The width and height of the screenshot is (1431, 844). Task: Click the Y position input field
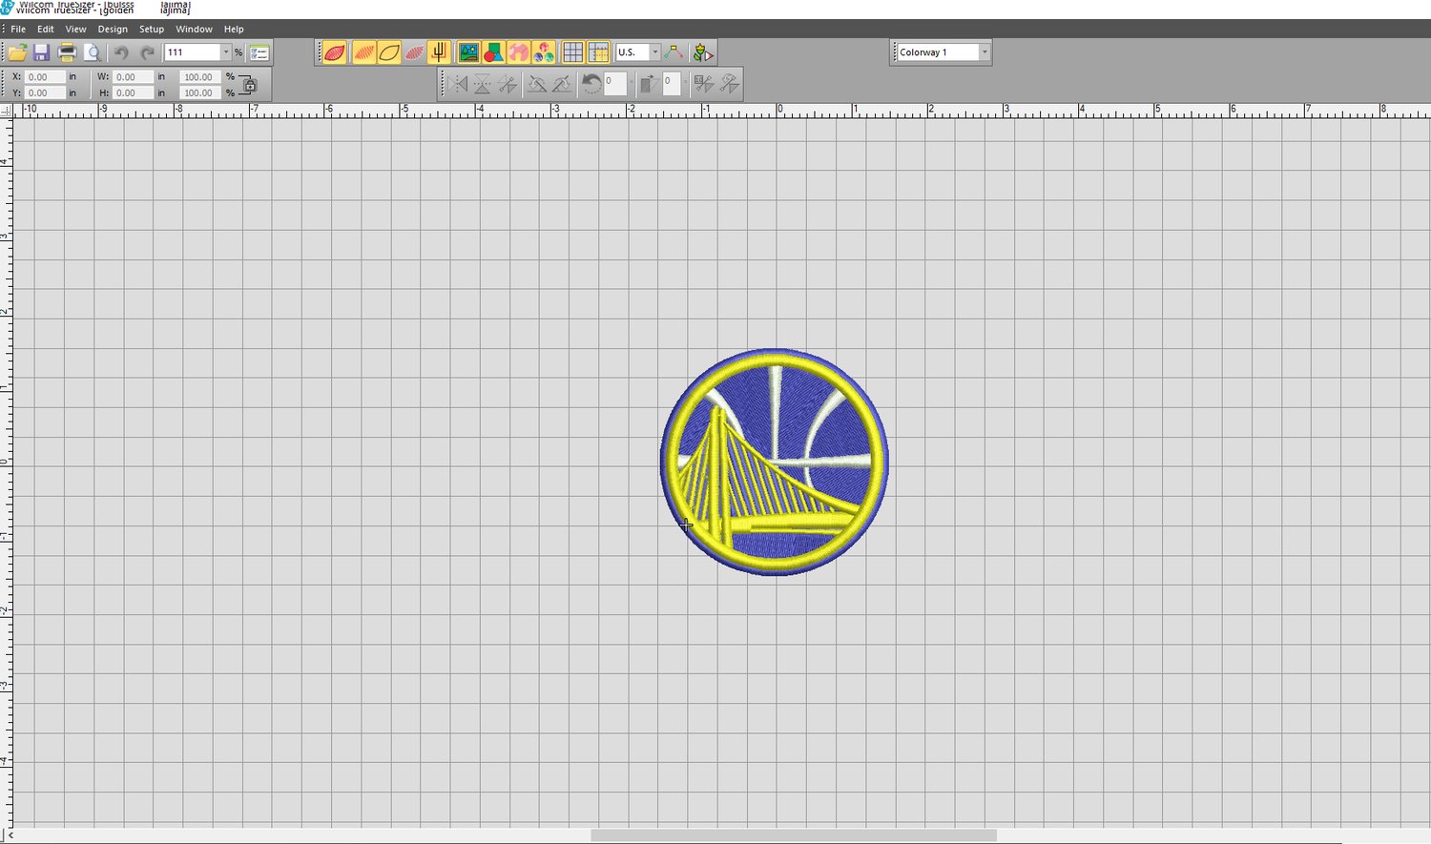(x=46, y=93)
